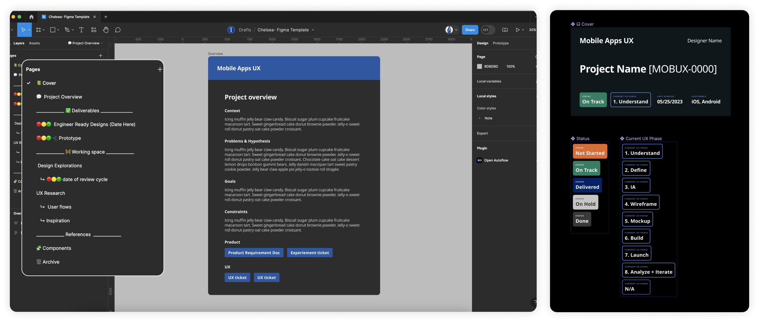This screenshot has height=322, width=759.
Task: Click the Cover component icon in right panel
Action: [x=573, y=24]
